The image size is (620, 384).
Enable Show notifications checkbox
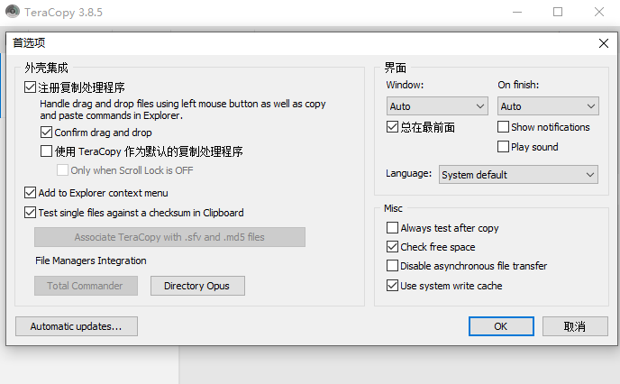click(x=503, y=127)
